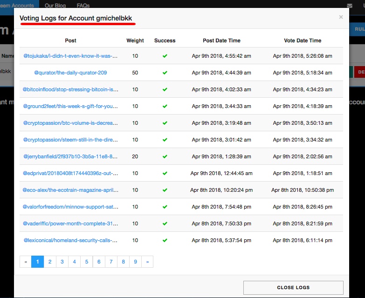
Task: Open the @qurator daily-qurator-209 link
Action: [70, 73]
